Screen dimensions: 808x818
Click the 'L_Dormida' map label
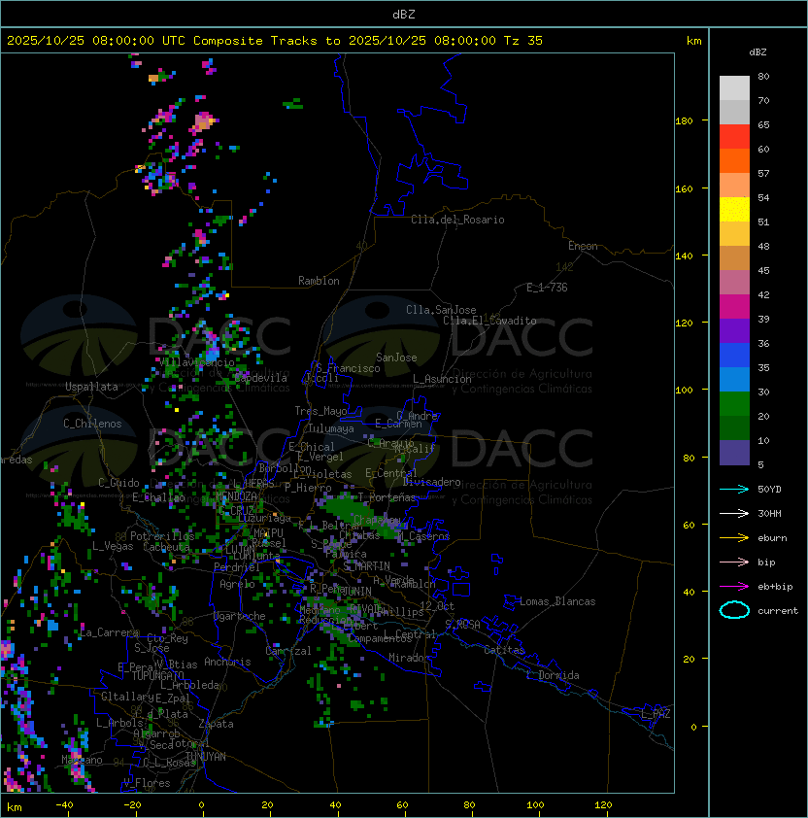553,675
